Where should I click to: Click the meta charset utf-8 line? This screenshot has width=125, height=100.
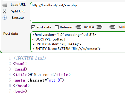point(39,80)
